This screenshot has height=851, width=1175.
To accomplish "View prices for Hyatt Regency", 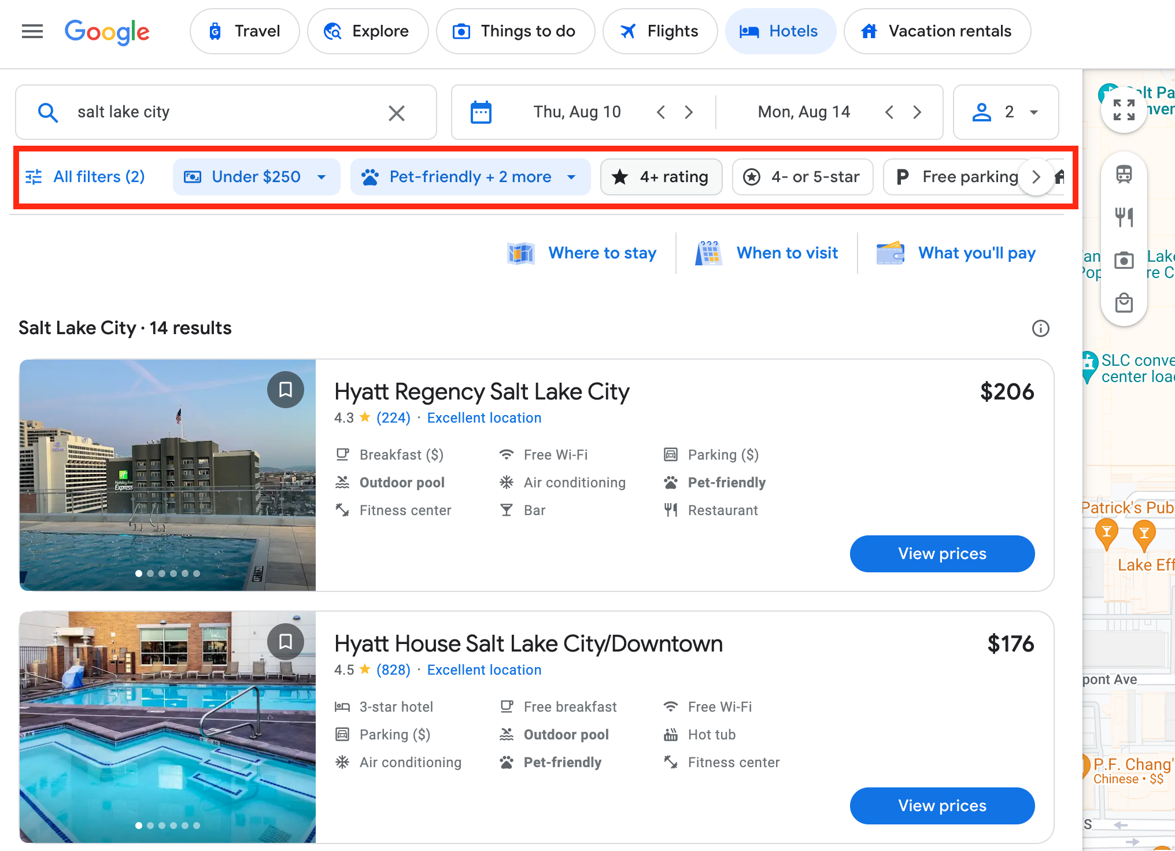I will 943,554.
